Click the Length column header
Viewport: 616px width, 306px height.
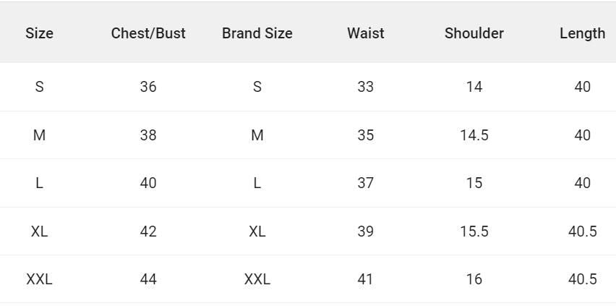tap(582, 33)
